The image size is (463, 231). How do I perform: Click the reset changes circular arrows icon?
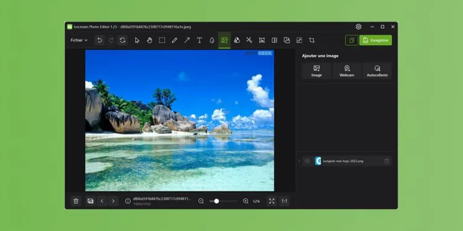(123, 41)
